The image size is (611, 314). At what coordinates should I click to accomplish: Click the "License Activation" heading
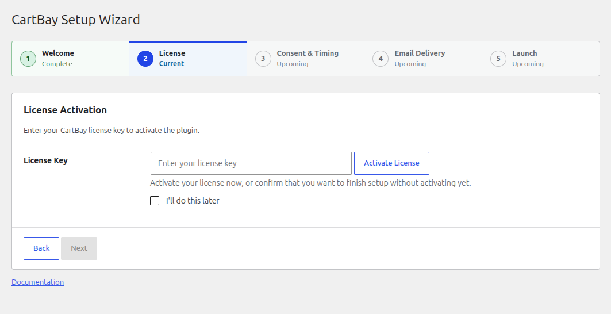click(x=65, y=110)
